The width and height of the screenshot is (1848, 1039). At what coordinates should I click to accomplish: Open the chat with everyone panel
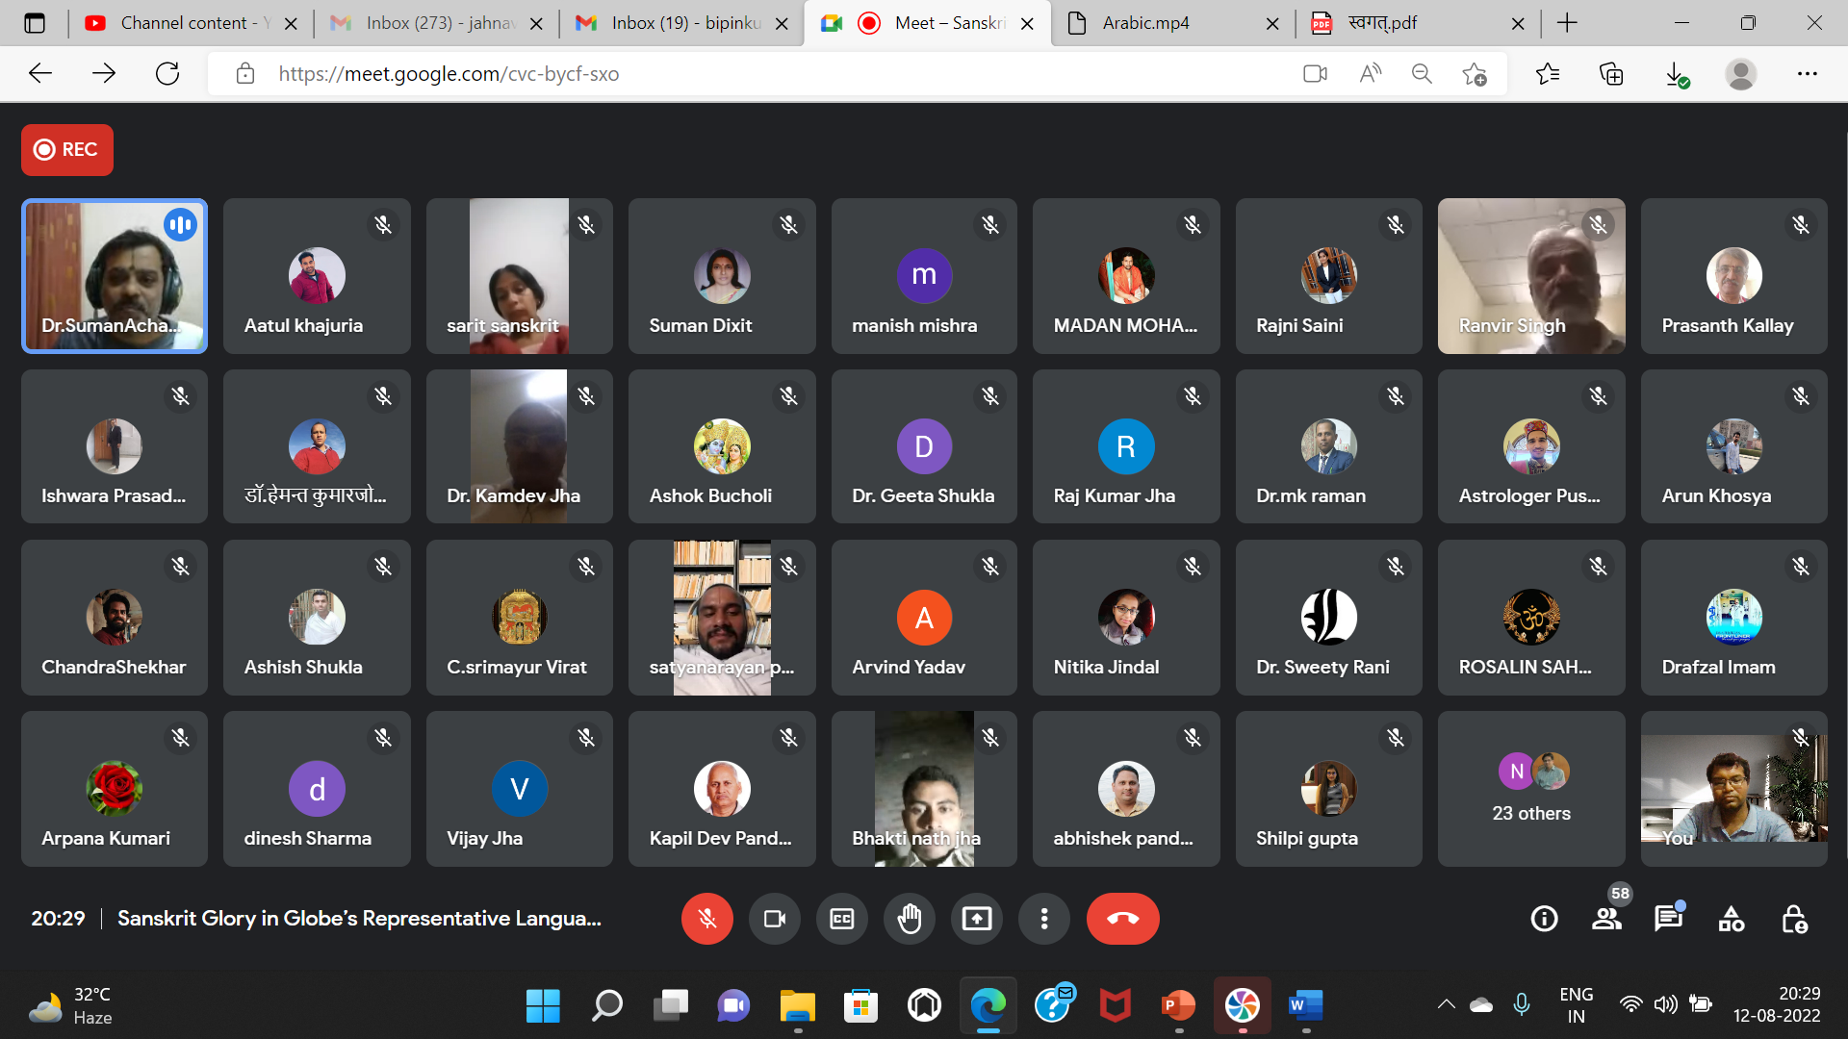tap(1668, 919)
